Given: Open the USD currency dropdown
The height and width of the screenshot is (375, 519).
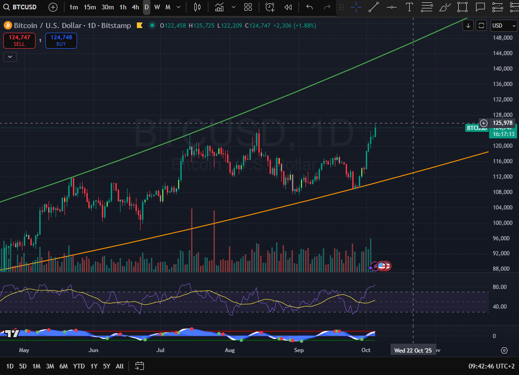Looking at the screenshot, I should (x=504, y=26).
